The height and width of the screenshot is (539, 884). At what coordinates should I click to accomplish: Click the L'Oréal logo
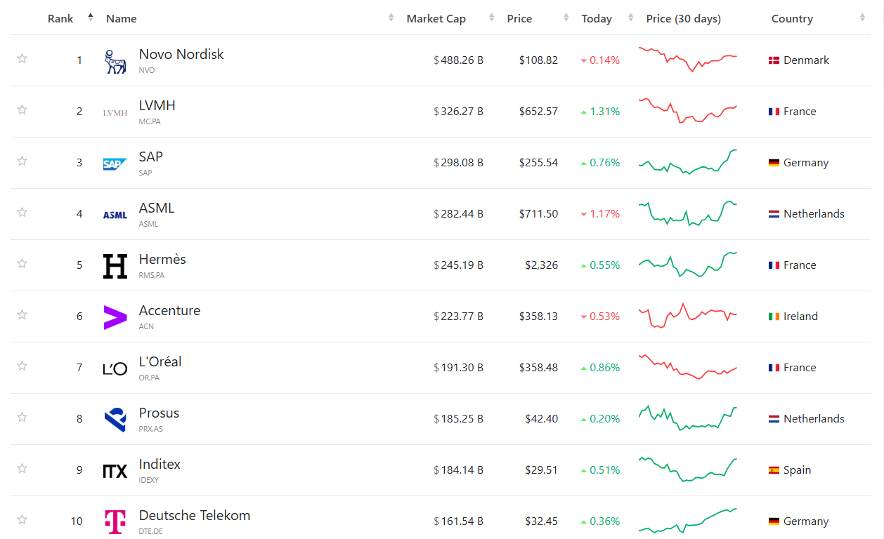[115, 369]
